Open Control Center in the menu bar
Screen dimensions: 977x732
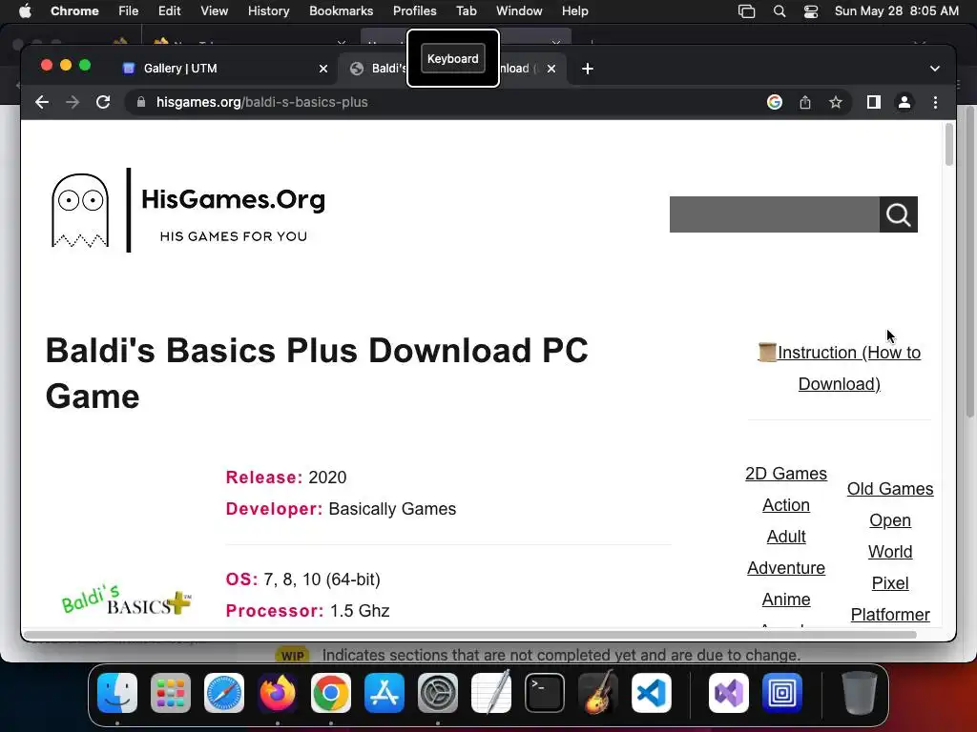click(811, 11)
